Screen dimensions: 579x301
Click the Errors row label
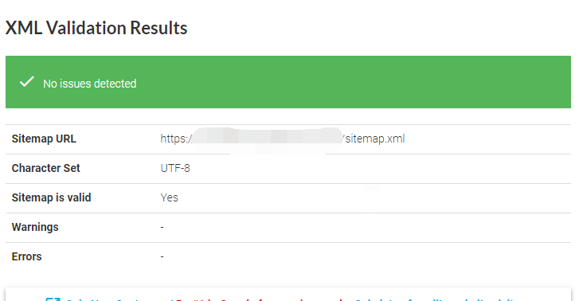click(x=26, y=256)
